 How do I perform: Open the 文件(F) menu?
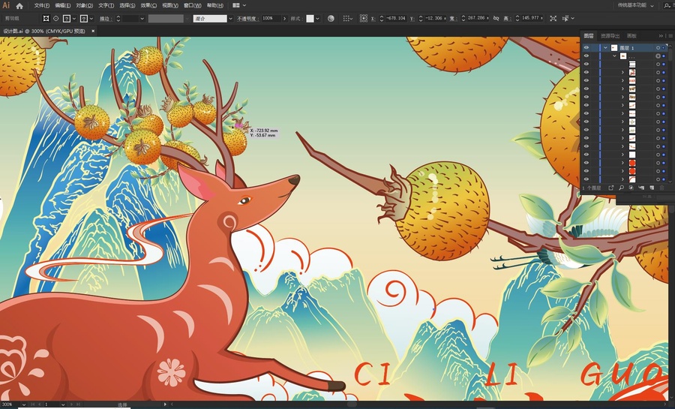42,5
